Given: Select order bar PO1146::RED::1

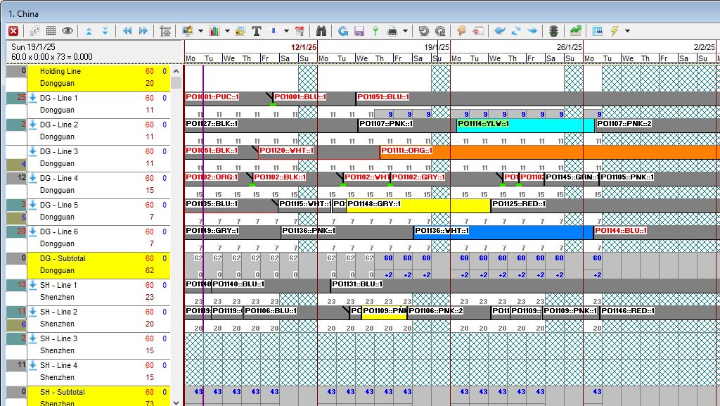Looking at the screenshot, I should pyautogui.click(x=660, y=312).
